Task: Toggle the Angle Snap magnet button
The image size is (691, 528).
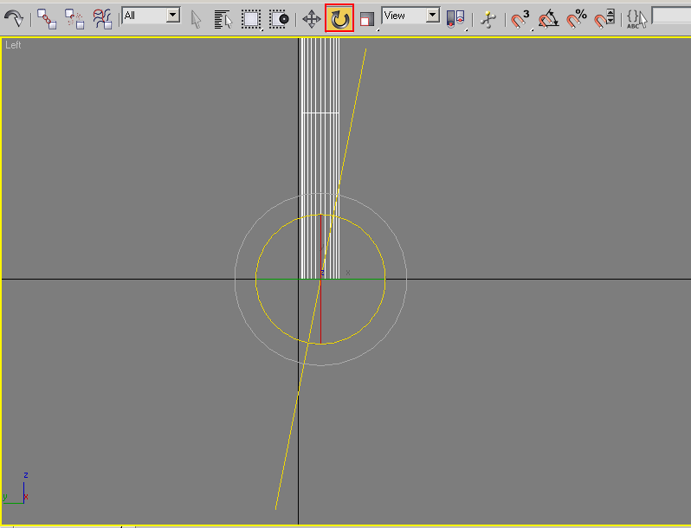Action: pos(548,19)
